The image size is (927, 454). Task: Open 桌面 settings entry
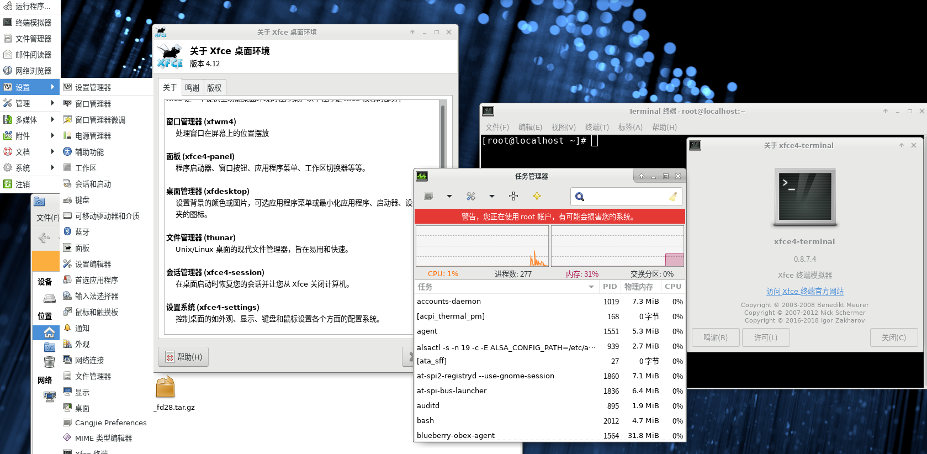(x=106, y=408)
